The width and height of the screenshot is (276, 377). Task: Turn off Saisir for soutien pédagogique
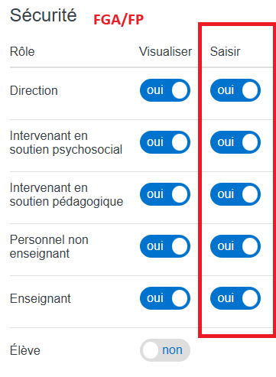(235, 194)
